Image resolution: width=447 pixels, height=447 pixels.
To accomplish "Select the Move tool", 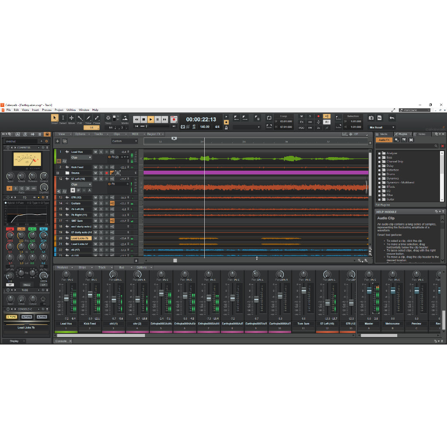I will point(72,118).
